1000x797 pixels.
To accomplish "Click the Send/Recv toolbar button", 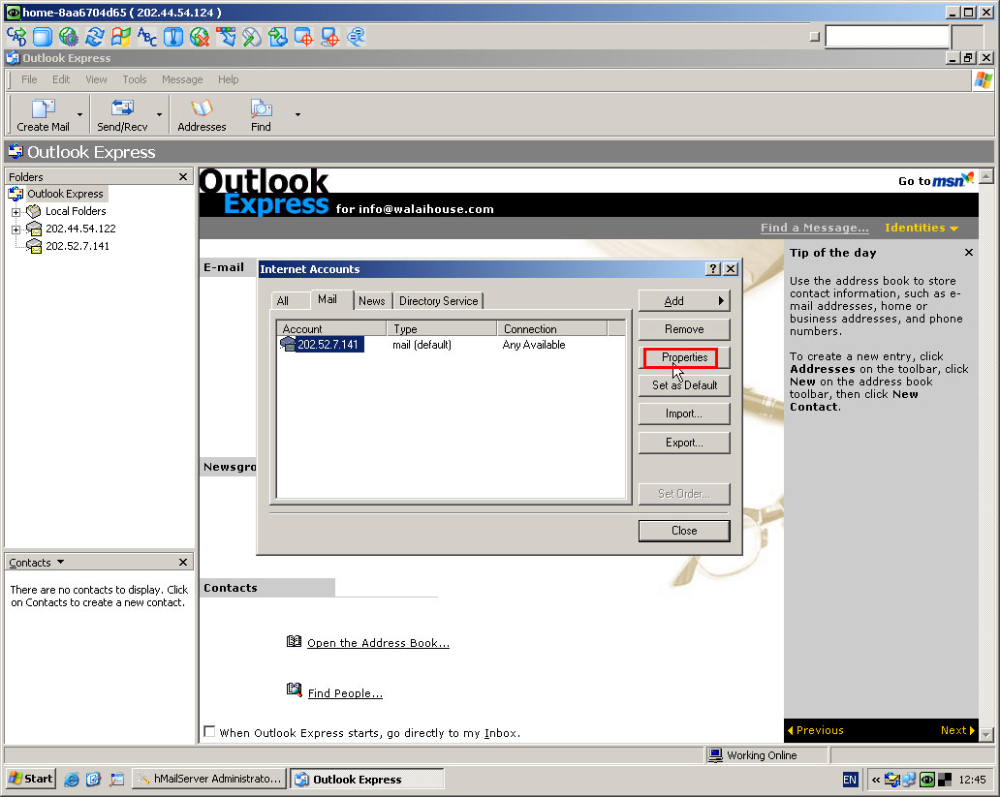I will tap(122, 115).
